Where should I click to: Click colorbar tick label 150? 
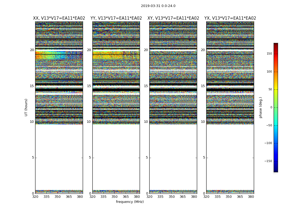269,53
